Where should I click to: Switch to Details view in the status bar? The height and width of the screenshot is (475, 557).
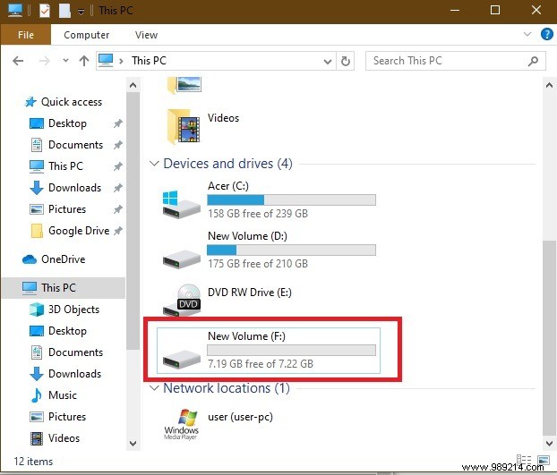(x=524, y=460)
